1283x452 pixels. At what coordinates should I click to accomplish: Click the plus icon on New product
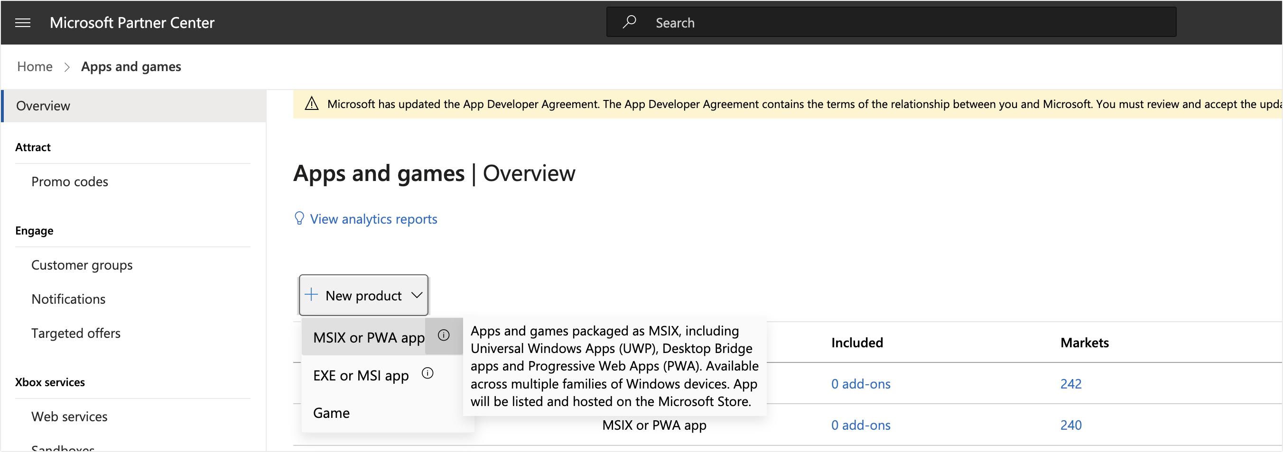[311, 295]
